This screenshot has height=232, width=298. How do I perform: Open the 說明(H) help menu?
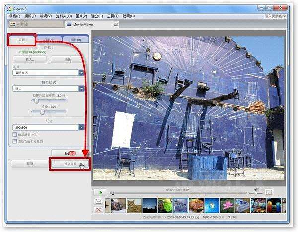[129, 16]
